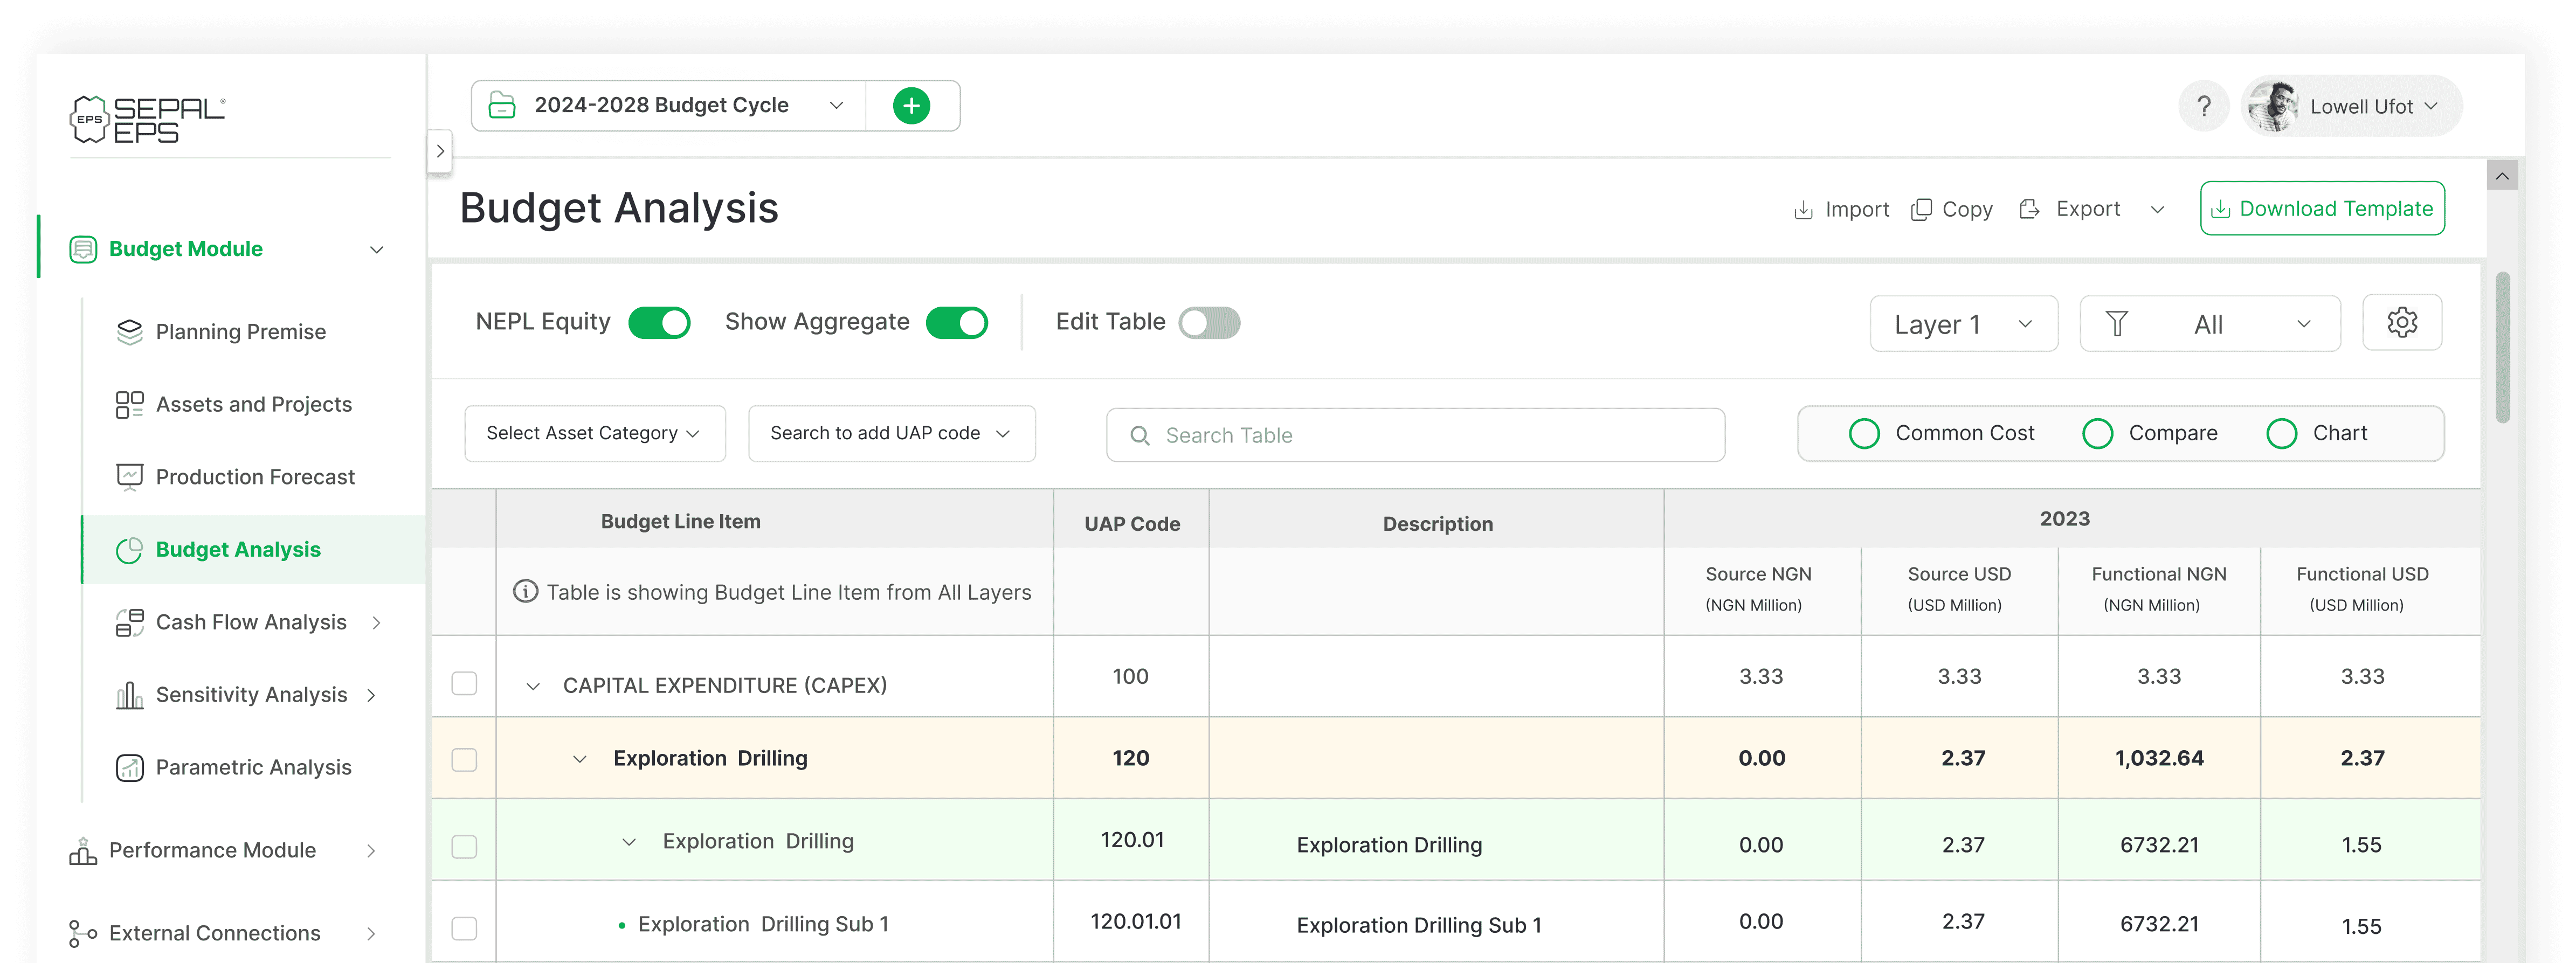Image resolution: width=2576 pixels, height=963 pixels.
Task: Click the SEPAL EPS logo
Action: (148, 120)
